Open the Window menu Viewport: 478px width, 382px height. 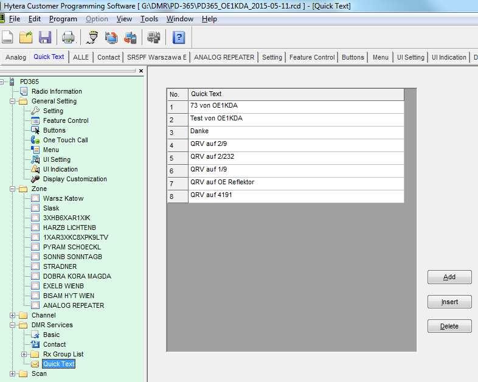[179, 19]
